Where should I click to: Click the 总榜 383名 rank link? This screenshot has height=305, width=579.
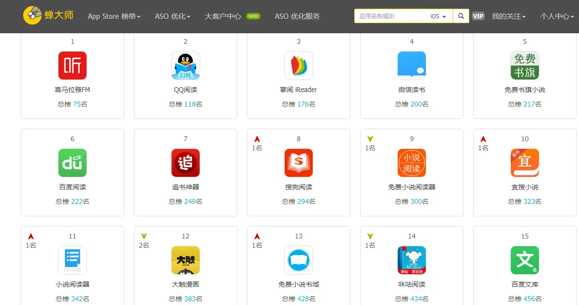(186, 299)
